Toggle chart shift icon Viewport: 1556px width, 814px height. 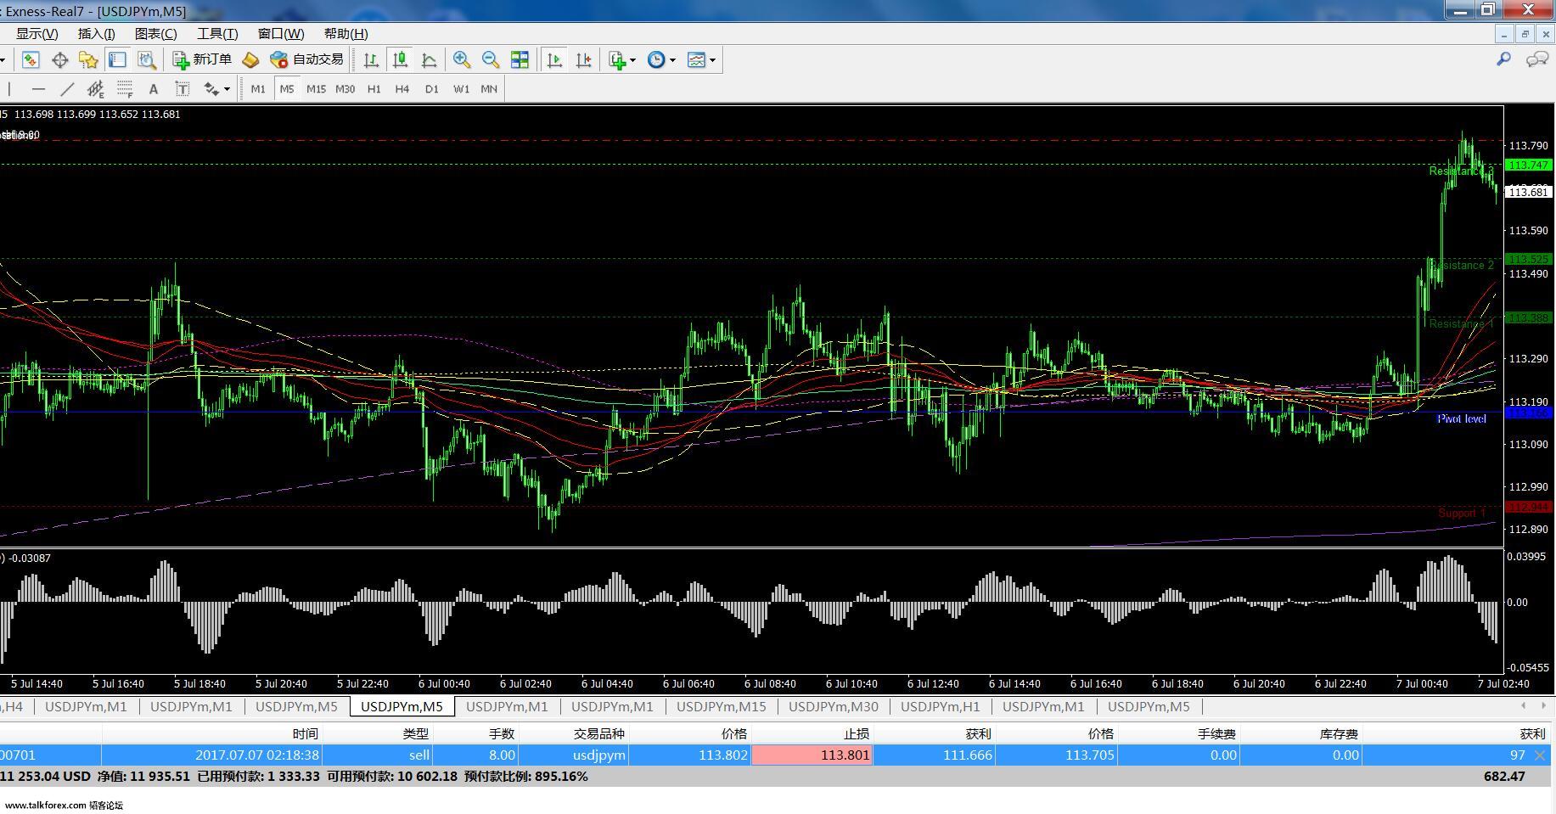point(583,59)
